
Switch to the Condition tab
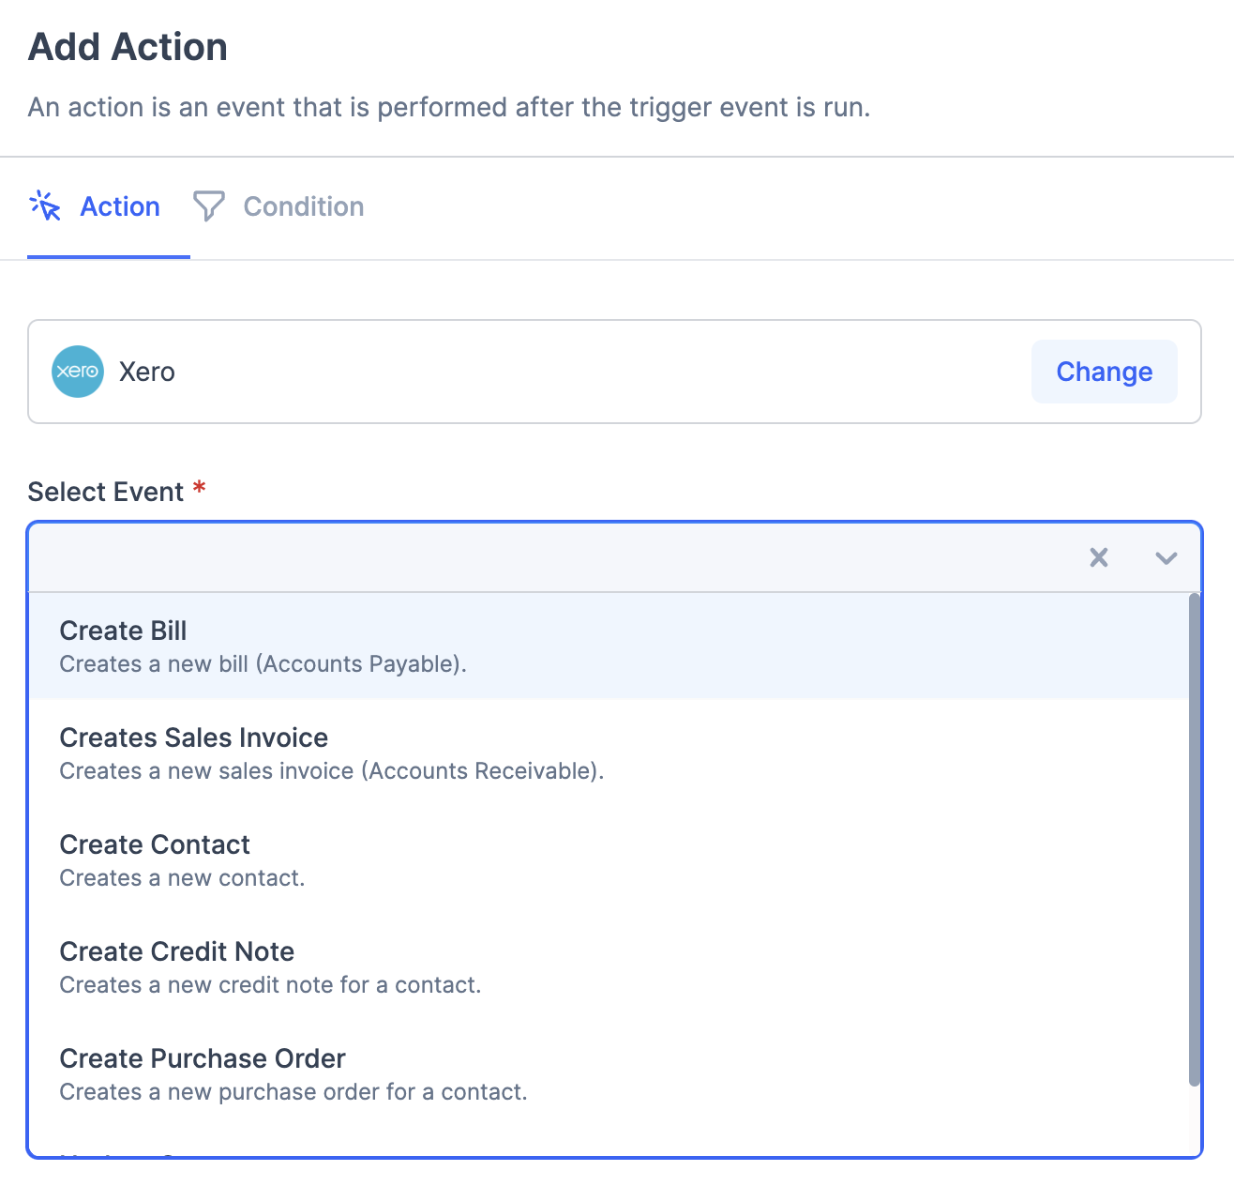click(x=302, y=206)
